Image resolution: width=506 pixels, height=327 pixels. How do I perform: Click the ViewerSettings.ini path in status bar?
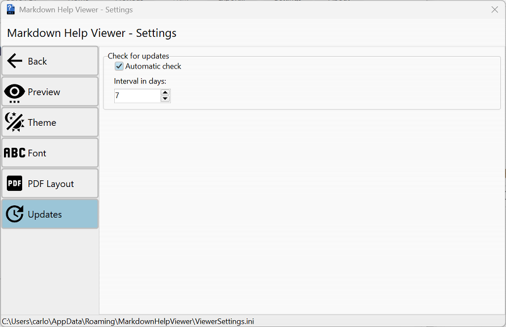(128, 321)
